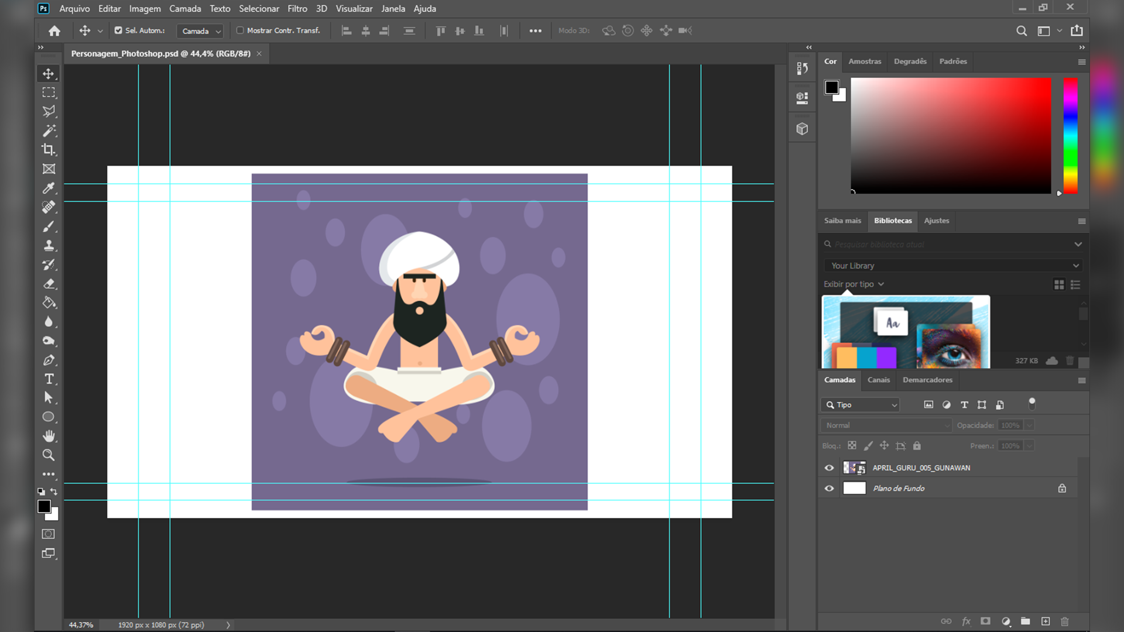Select the History Brush tool

pyautogui.click(x=49, y=265)
